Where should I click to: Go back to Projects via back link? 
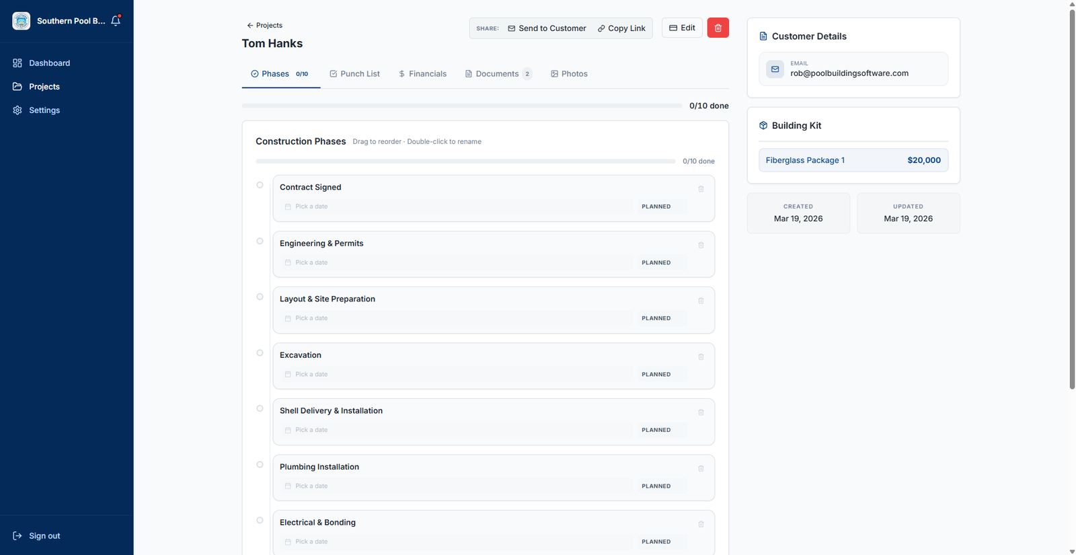tap(264, 26)
